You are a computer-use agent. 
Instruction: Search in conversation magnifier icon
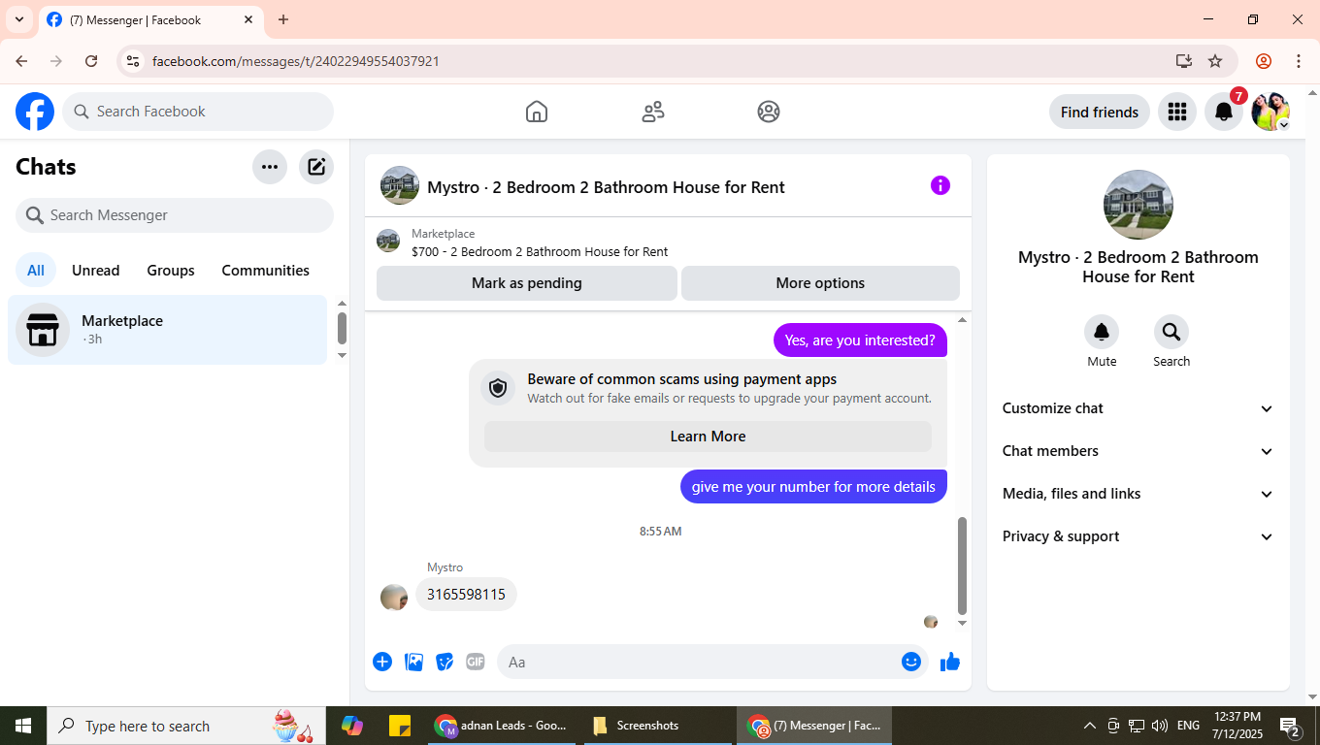[x=1171, y=332]
